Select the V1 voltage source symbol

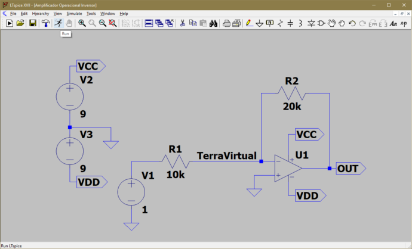pos(130,192)
